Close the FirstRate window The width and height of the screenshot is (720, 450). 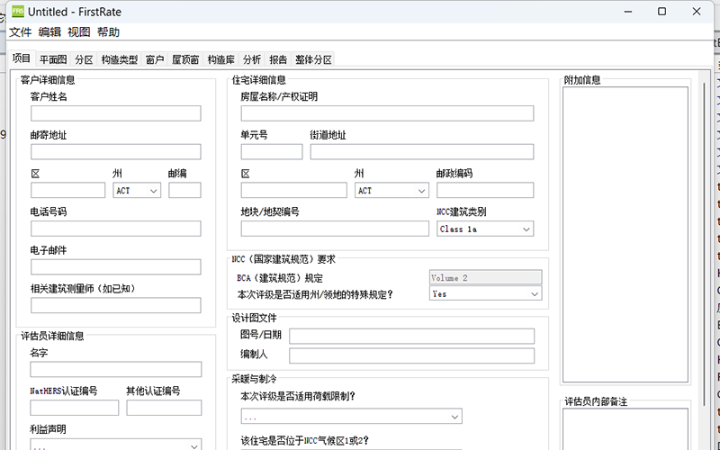coord(696,12)
